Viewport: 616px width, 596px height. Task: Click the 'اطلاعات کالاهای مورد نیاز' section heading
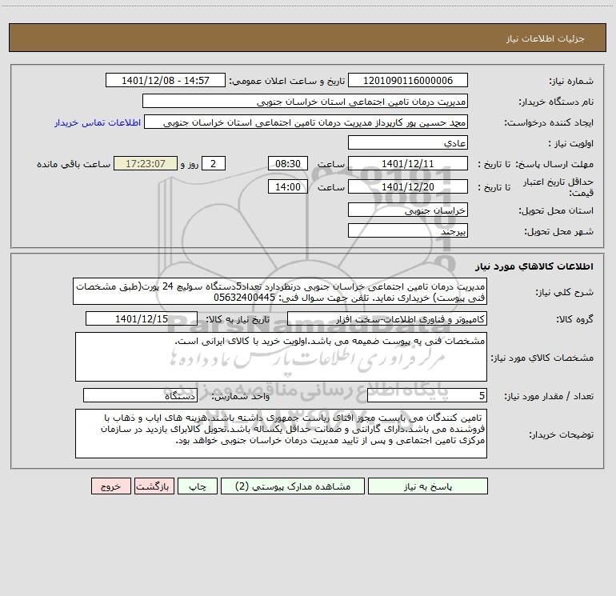[534, 266]
